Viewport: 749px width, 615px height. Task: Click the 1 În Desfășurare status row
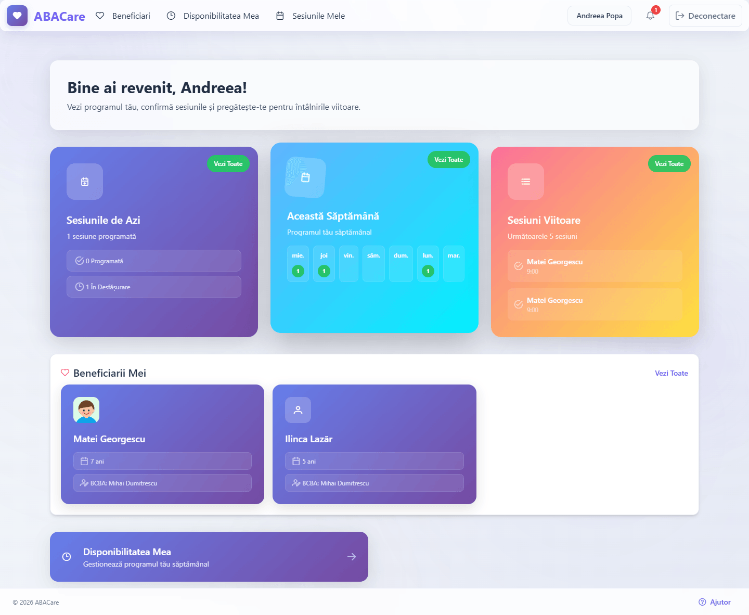click(x=154, y=287)
